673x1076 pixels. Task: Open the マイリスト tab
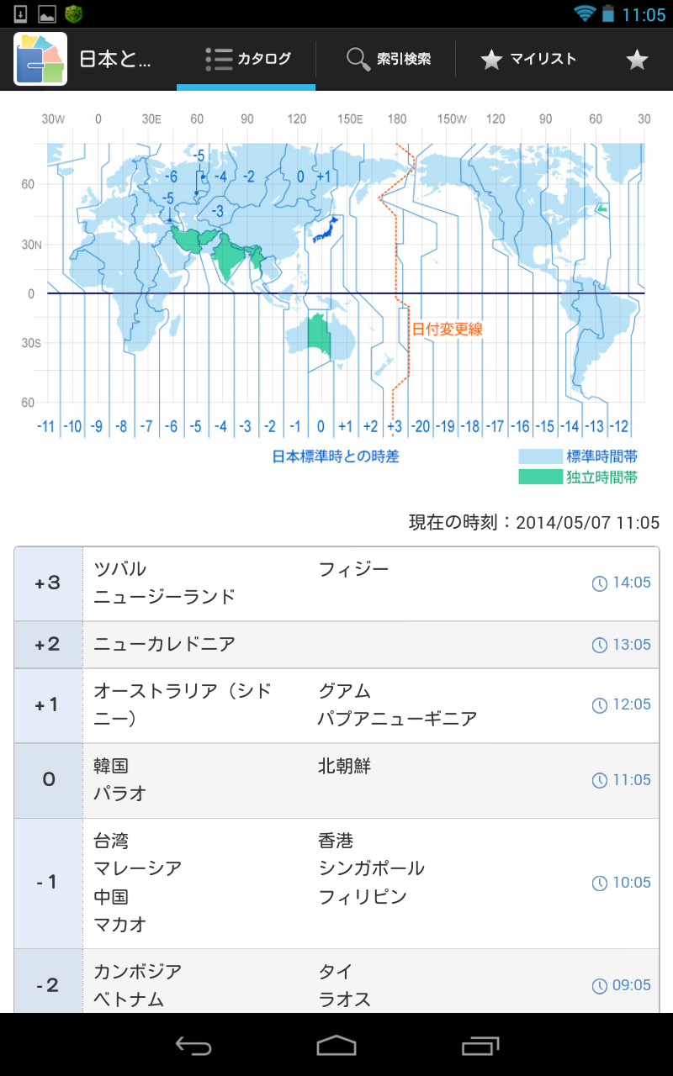click(527, 59)
